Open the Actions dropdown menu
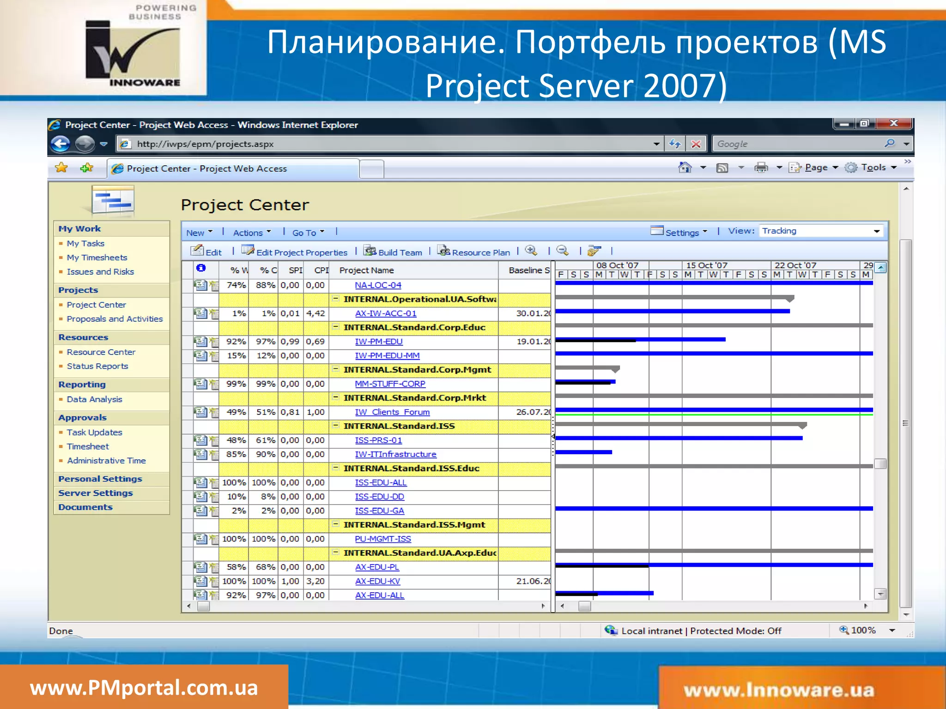Viewport: 946px width, 709px height. 252,233
